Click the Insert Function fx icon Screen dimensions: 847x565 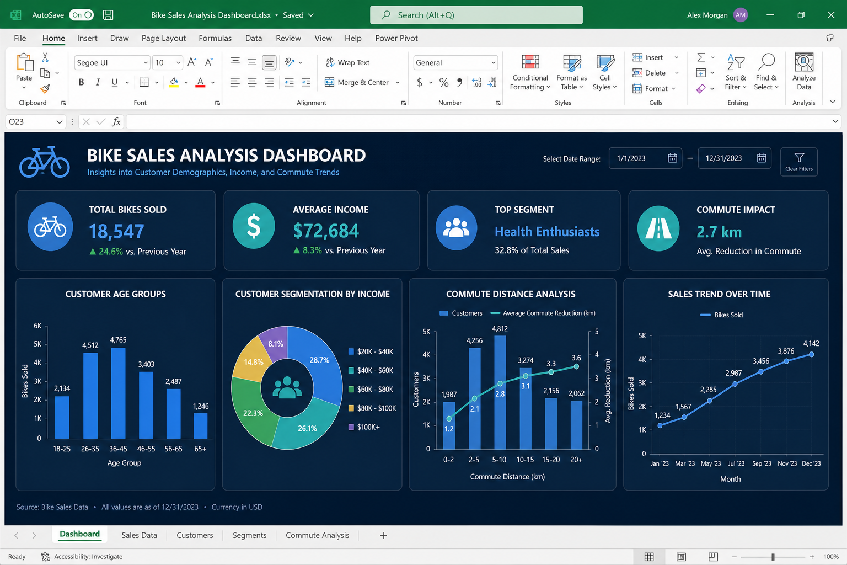pos(116,122)
